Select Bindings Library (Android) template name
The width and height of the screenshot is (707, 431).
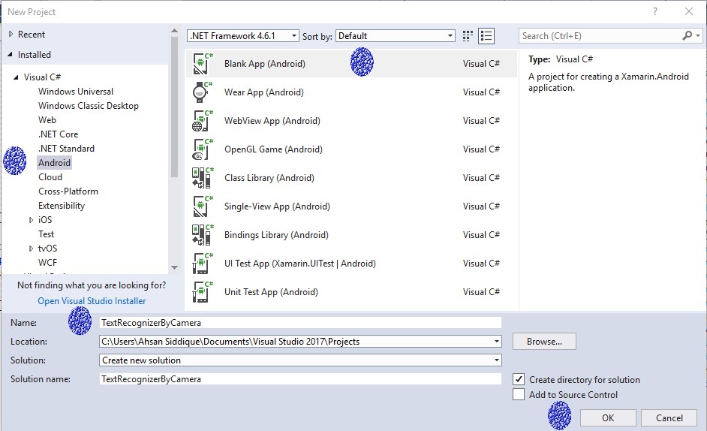tap(276, 235)
